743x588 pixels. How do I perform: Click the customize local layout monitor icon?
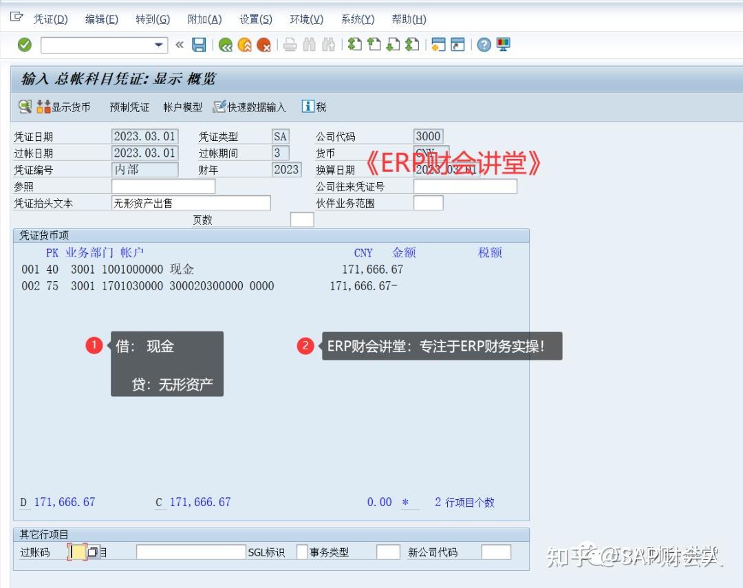click(504, 44)
